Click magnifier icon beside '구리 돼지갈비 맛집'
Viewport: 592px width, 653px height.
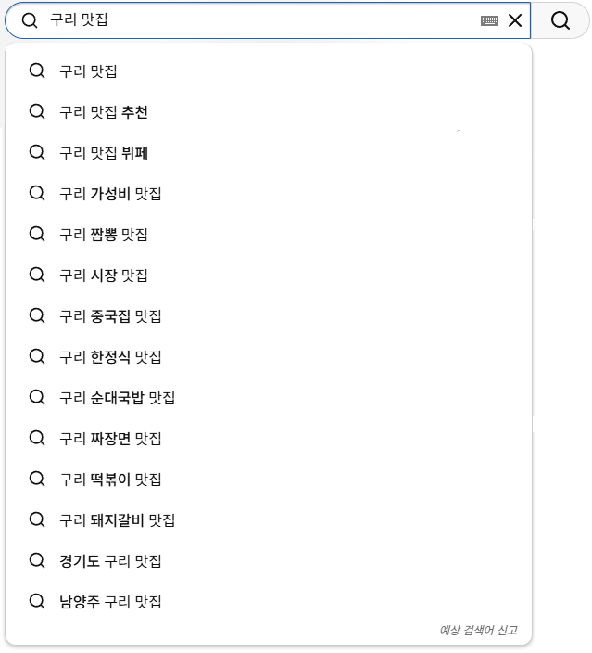pyautogui.click(x=37, y=519)
